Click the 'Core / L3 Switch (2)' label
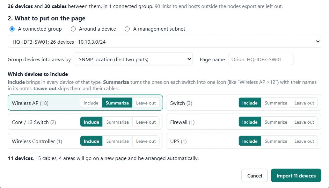The image size is (329, 188). (x=34, y=122)
